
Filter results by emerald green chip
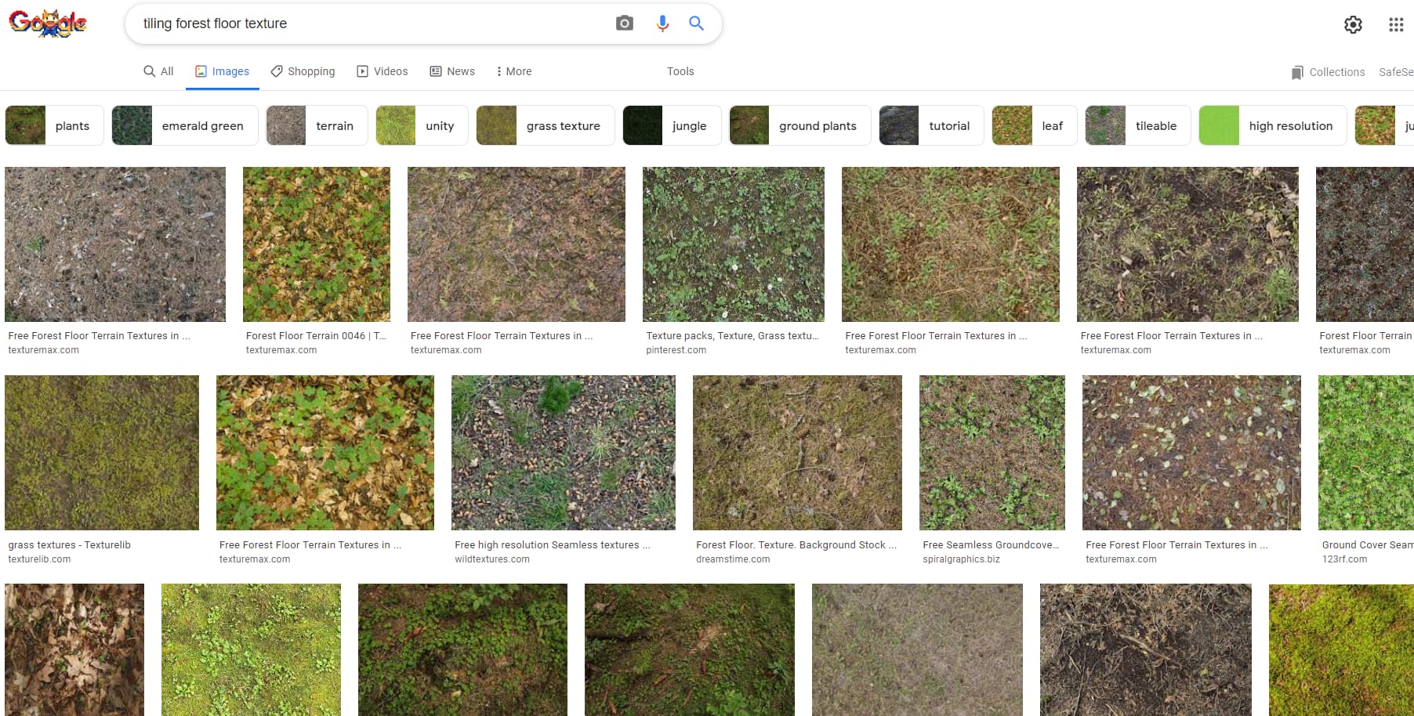(185, 126)
